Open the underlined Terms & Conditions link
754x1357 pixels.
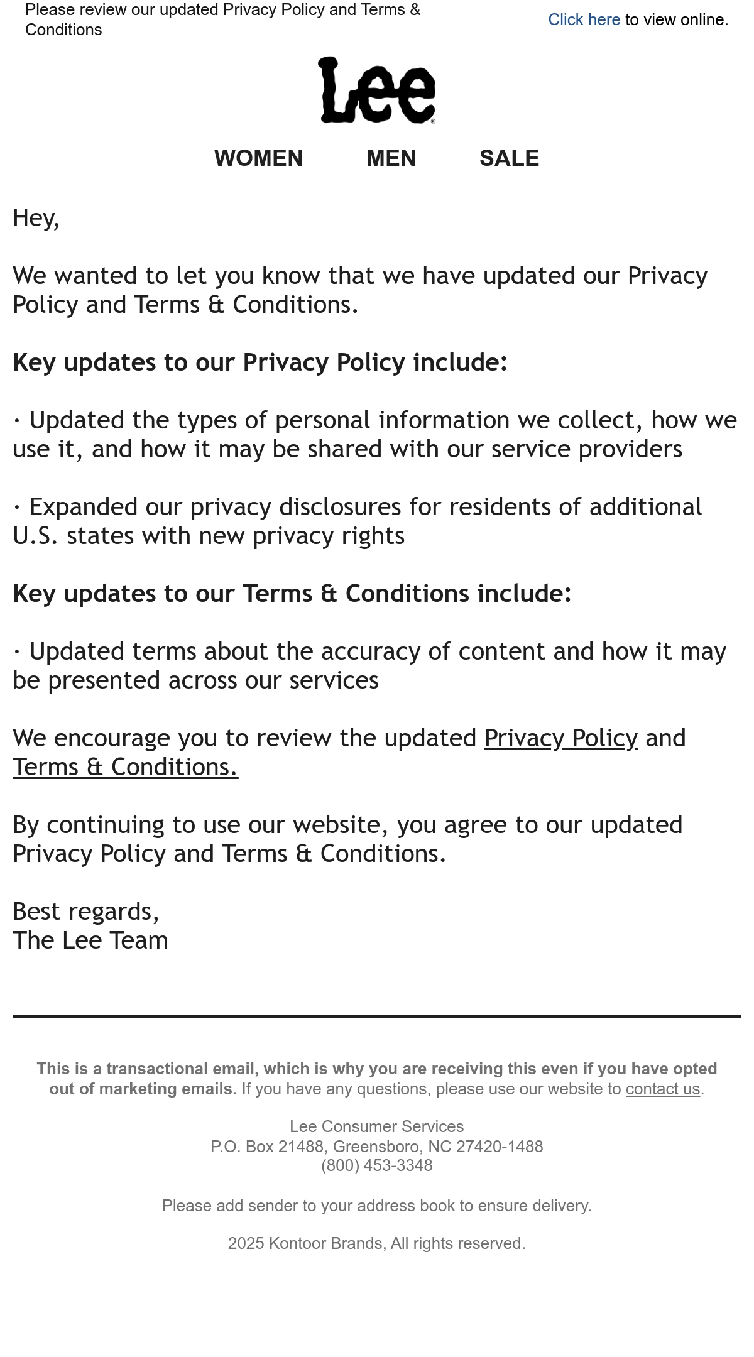(125, 767)
